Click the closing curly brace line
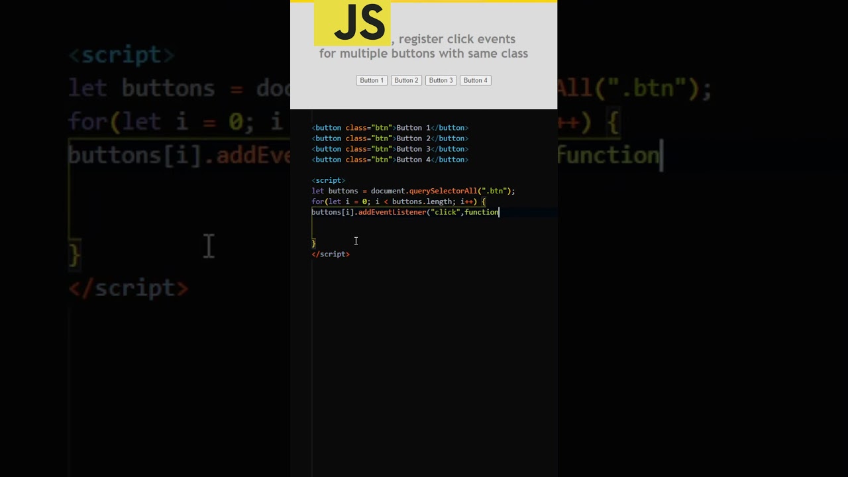 point(314,243)
